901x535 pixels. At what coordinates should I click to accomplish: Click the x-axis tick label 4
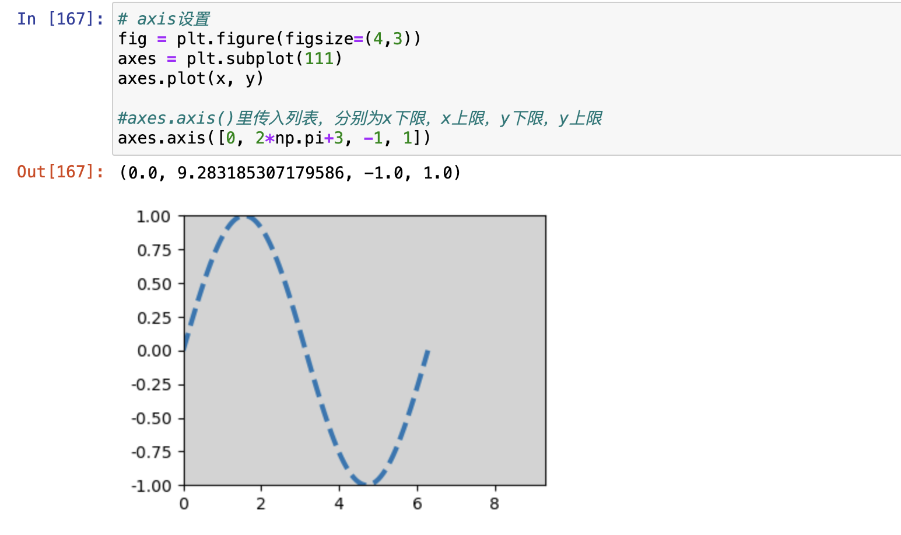(339, 504)
